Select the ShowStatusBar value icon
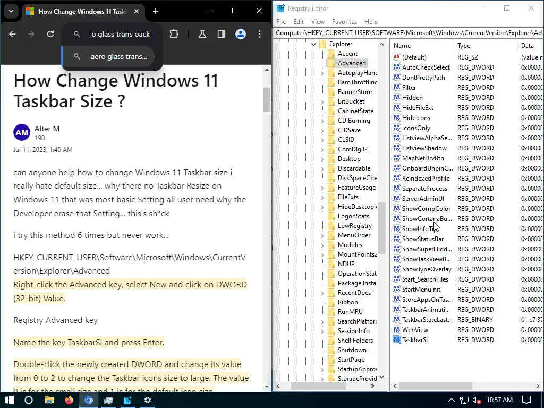Viewport: 544px width, 408px height. coord(396,239)
